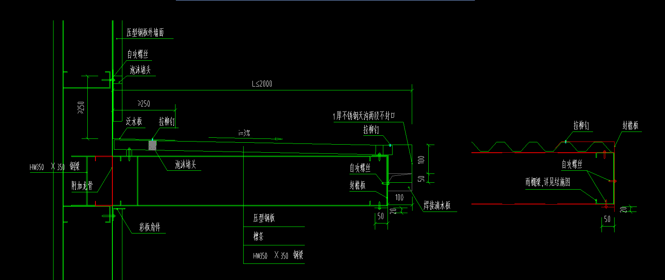Select 拉铆钉 label next to 泛水板
This screenshot has height=280, width=665.
(167, 122)
